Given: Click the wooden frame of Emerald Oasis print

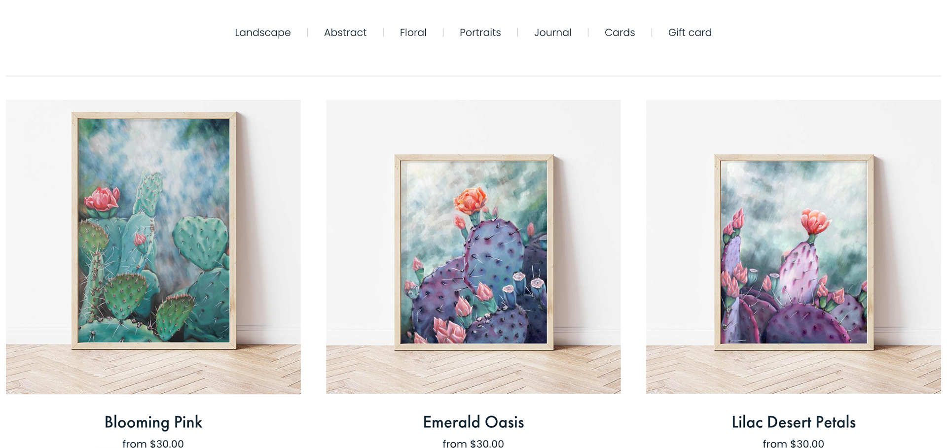Looking at the screenshot, I should 473,158.
